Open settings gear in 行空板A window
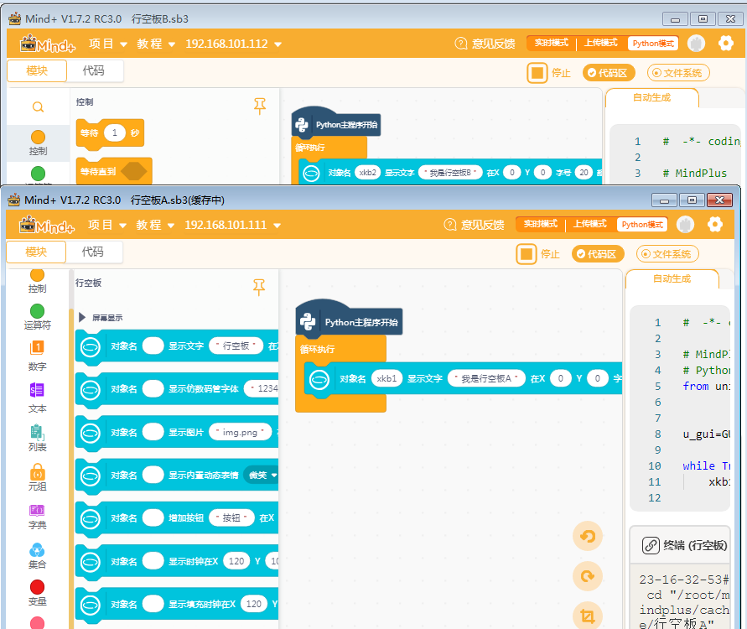The height and width of the screenshot is (629, 747). [714, 225]
